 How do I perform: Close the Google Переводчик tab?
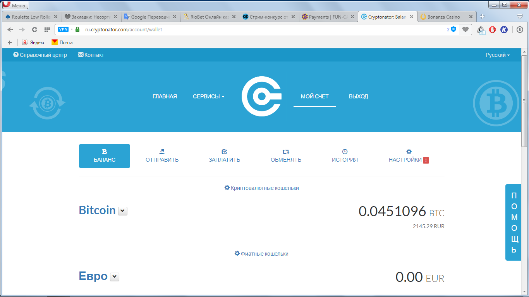175,17
